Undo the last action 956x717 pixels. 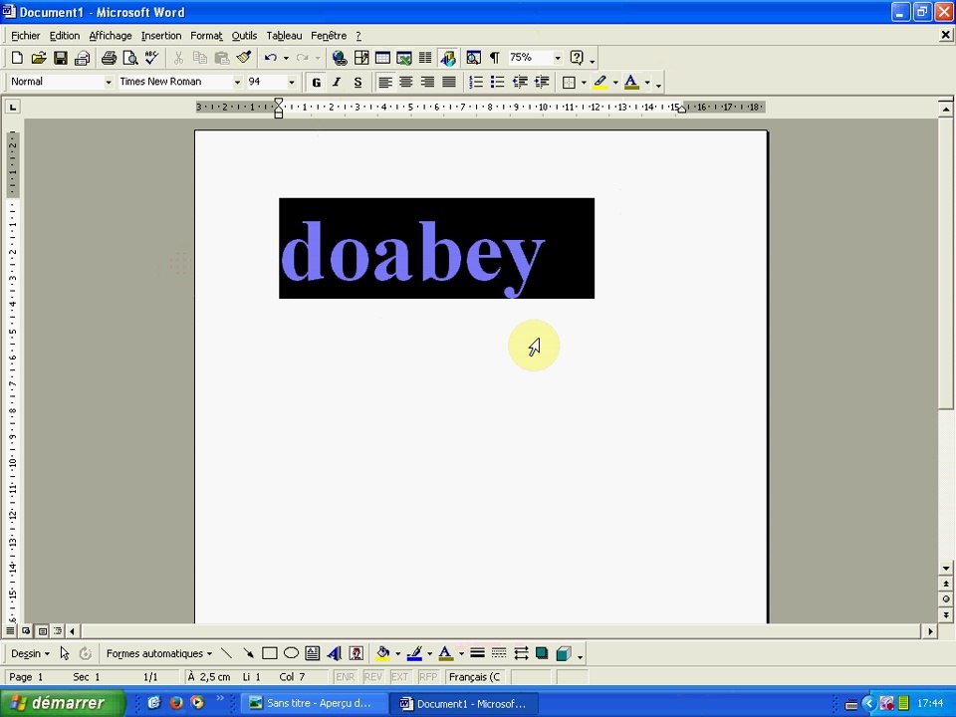[x=271, y=58]
